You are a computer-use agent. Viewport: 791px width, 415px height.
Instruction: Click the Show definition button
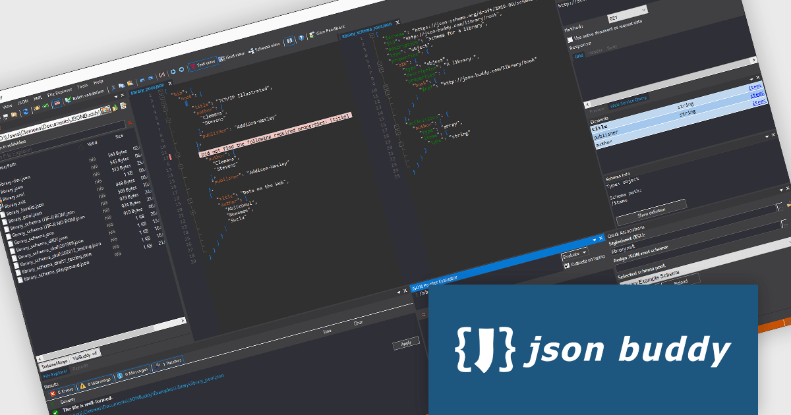(x=651, y=209)
